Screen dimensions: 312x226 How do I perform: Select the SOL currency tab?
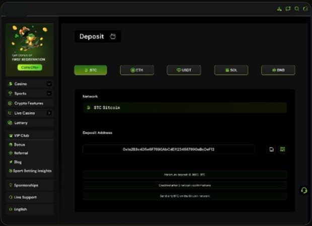(x=231, y=70)
